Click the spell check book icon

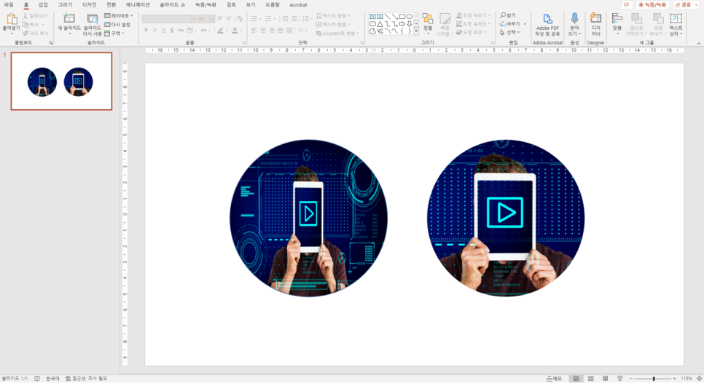click(37, 379)
